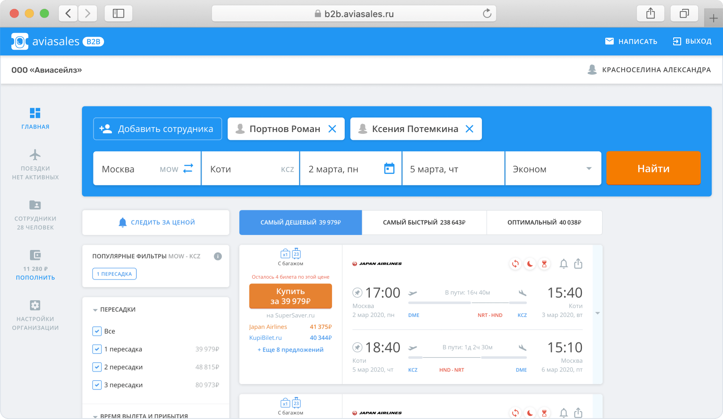The width and height of the screenshot is (723, 419).
Task: Select Самый дешевый tab
Action: 301,222
